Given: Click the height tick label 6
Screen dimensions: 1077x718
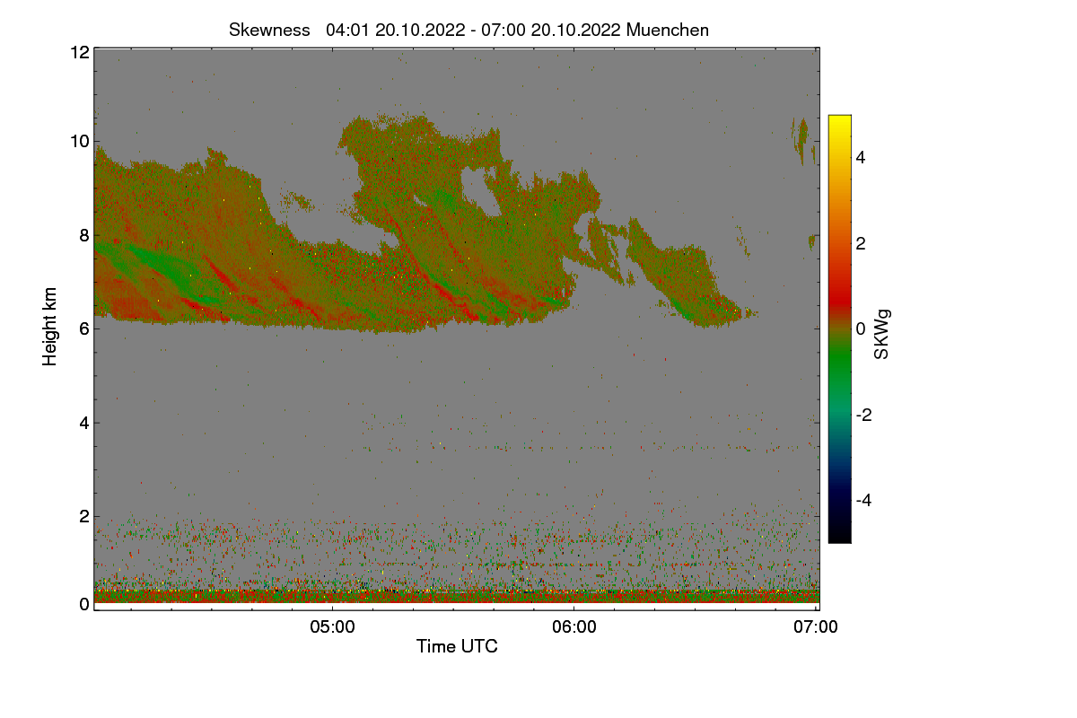Looking at the screenshot, I should click(x=83, y=328).
